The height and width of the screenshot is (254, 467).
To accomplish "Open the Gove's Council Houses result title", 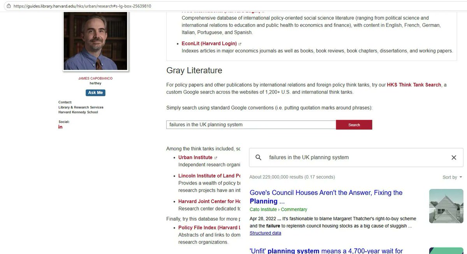I will point(326,197).
